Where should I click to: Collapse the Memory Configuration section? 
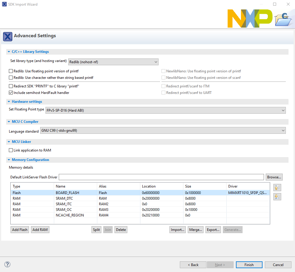tap(9, 160)
